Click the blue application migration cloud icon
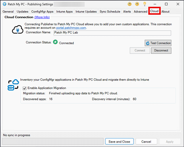Screen dimensions: 184x147 (x=13, y=85)
